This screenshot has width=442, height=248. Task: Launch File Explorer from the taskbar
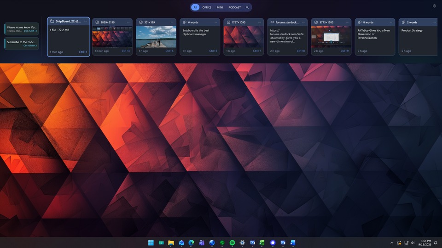pos(171,242)
